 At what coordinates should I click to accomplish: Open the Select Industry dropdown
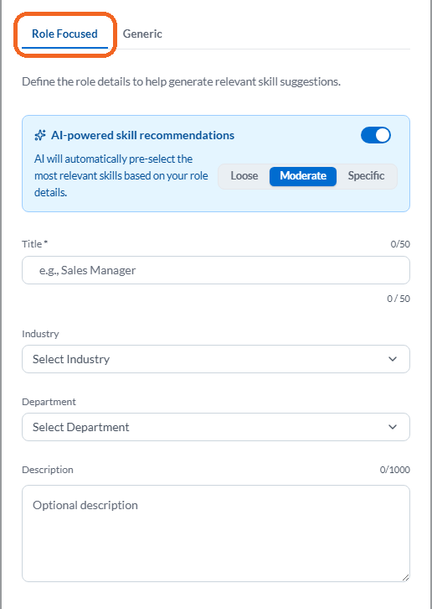(x=216, y=359)
